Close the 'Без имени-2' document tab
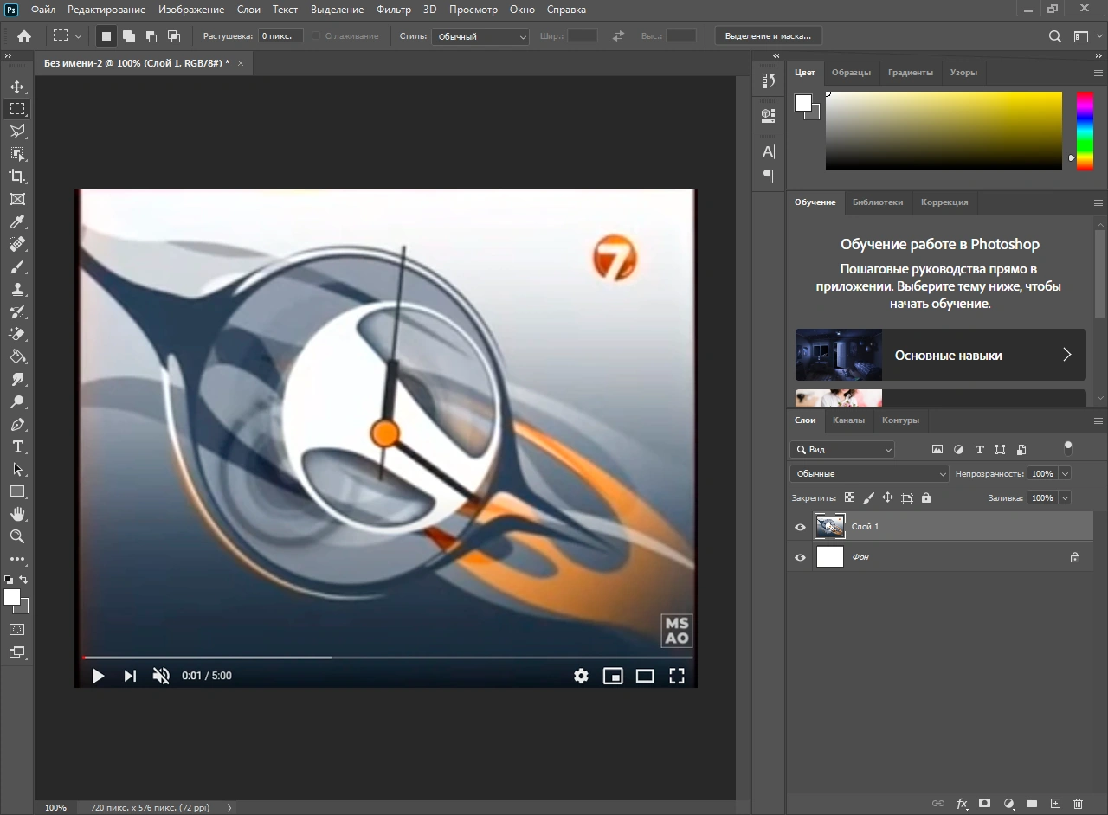This screenshot has height=815, width=1108. tap(241, 63)
